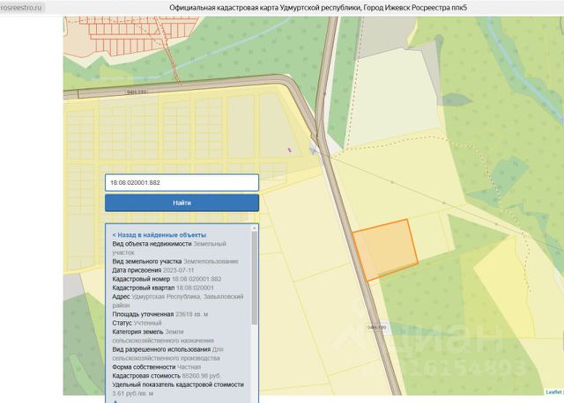Screen dimensions: 564x403
Task: Open the rosreestro.ru site link
Action: tap(21, 8)
